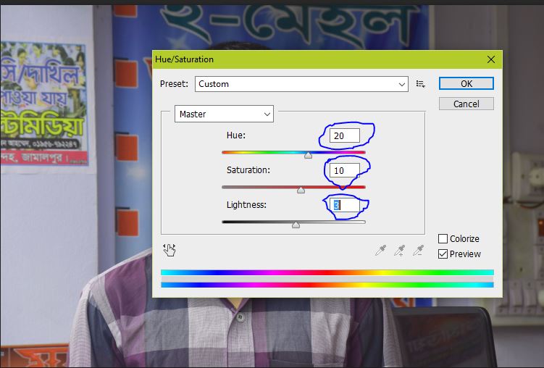Click the Saturation slider handle
This screenshot has height=368, width=544.
pos(301,190)
